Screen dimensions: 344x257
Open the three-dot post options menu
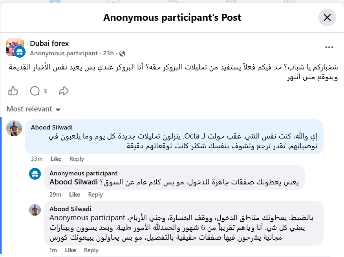(x=329, y=47)
